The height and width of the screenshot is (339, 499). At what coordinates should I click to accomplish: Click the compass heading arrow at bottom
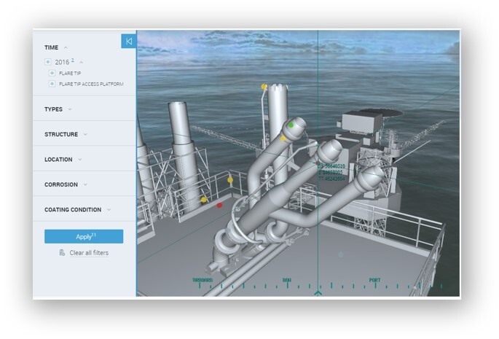click(x=318, y=292)
